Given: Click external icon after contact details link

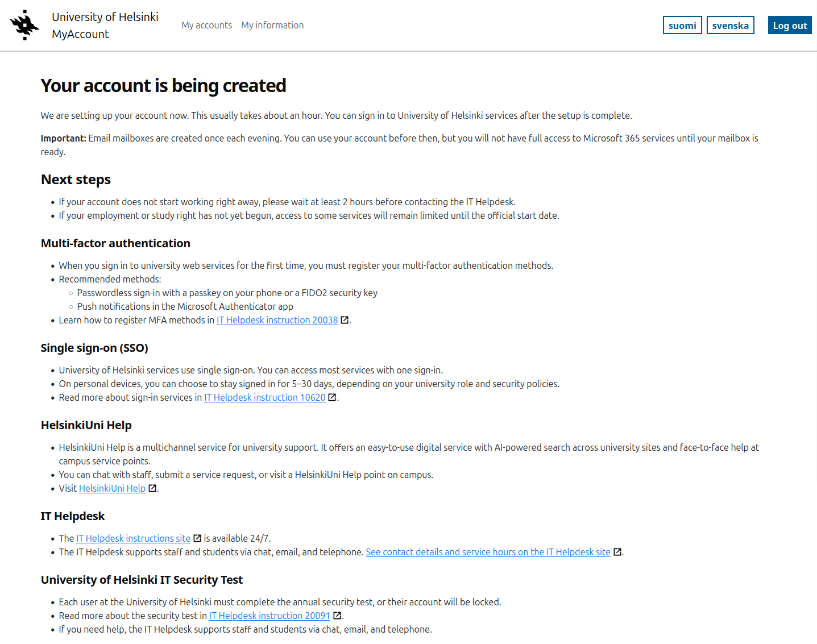Looking at the screenshot, I should pos(617,552).
